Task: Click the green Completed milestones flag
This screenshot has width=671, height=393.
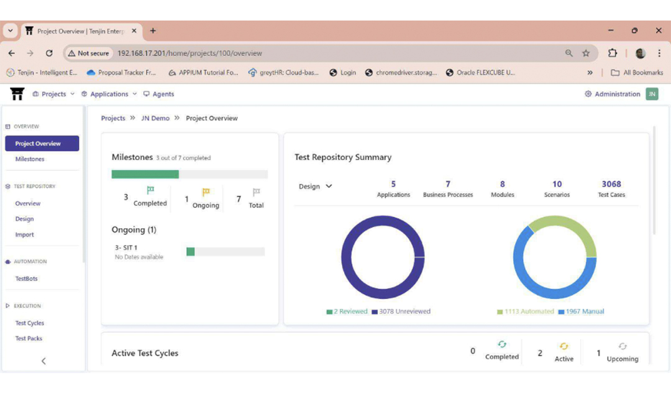Action: pyautogui.click(x=150, y=190)
